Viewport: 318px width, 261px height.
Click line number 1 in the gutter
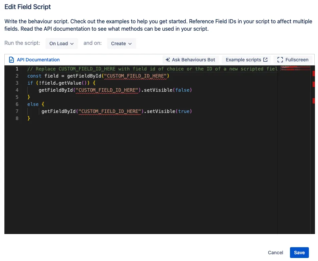[x=17, y=69]
